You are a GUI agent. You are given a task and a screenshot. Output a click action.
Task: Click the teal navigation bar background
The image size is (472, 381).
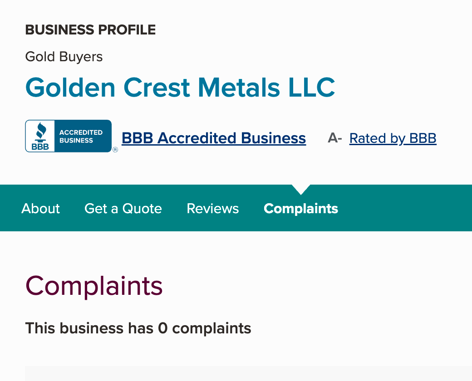point(408,209)
